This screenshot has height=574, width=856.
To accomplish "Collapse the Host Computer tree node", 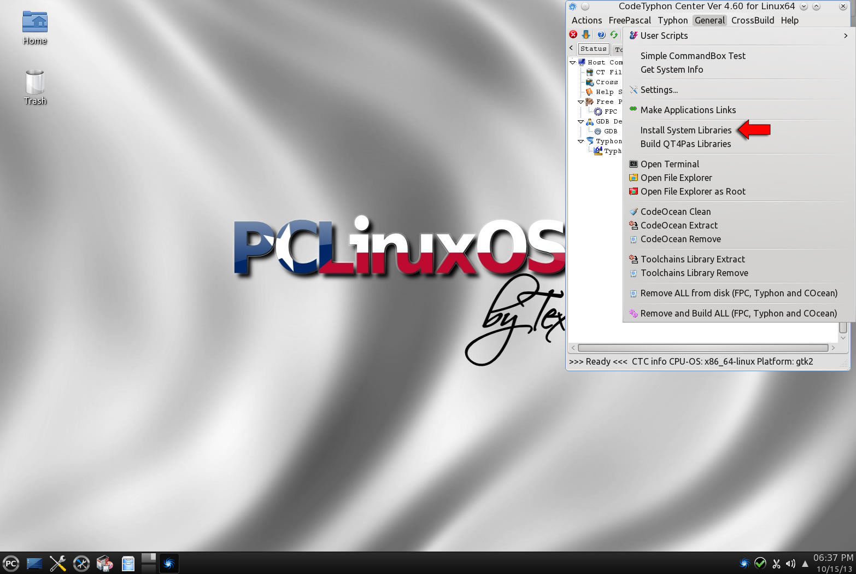I will (573, 62).
